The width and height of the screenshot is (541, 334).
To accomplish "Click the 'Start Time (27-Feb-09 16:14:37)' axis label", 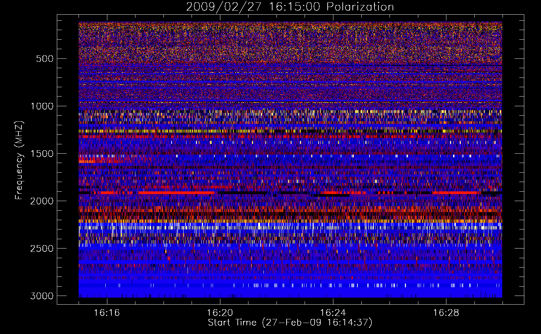I will (x=290, y=323).
